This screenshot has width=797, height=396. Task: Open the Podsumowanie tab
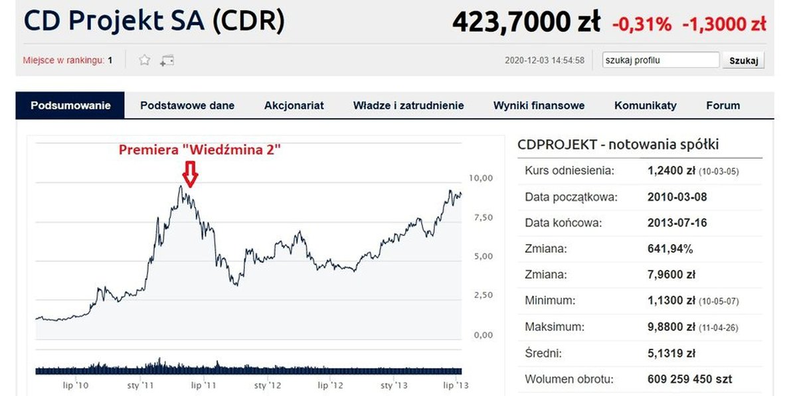click(x=70, y=105)
